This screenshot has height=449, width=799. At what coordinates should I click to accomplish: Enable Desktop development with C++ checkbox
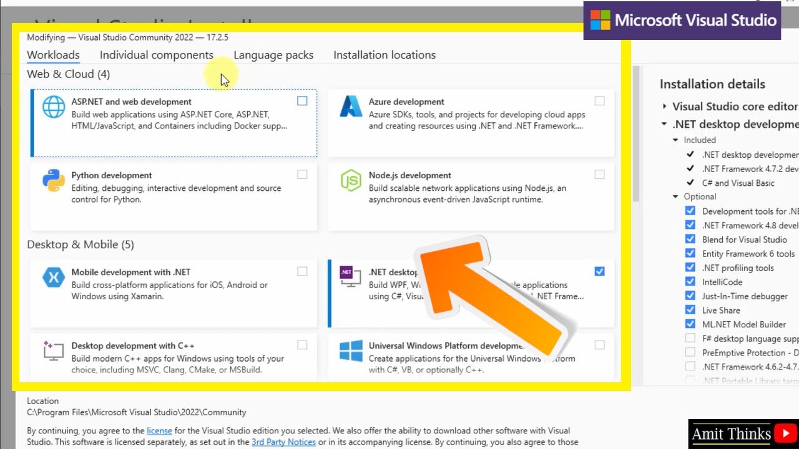coord(302,345)
